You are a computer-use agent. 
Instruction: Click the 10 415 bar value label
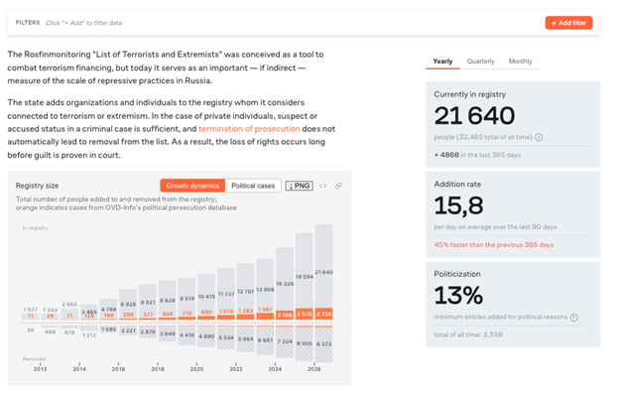(206, 297)
